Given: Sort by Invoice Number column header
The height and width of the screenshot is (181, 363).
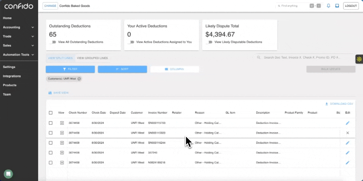Looking at the screenshot, I should [158, 113].
